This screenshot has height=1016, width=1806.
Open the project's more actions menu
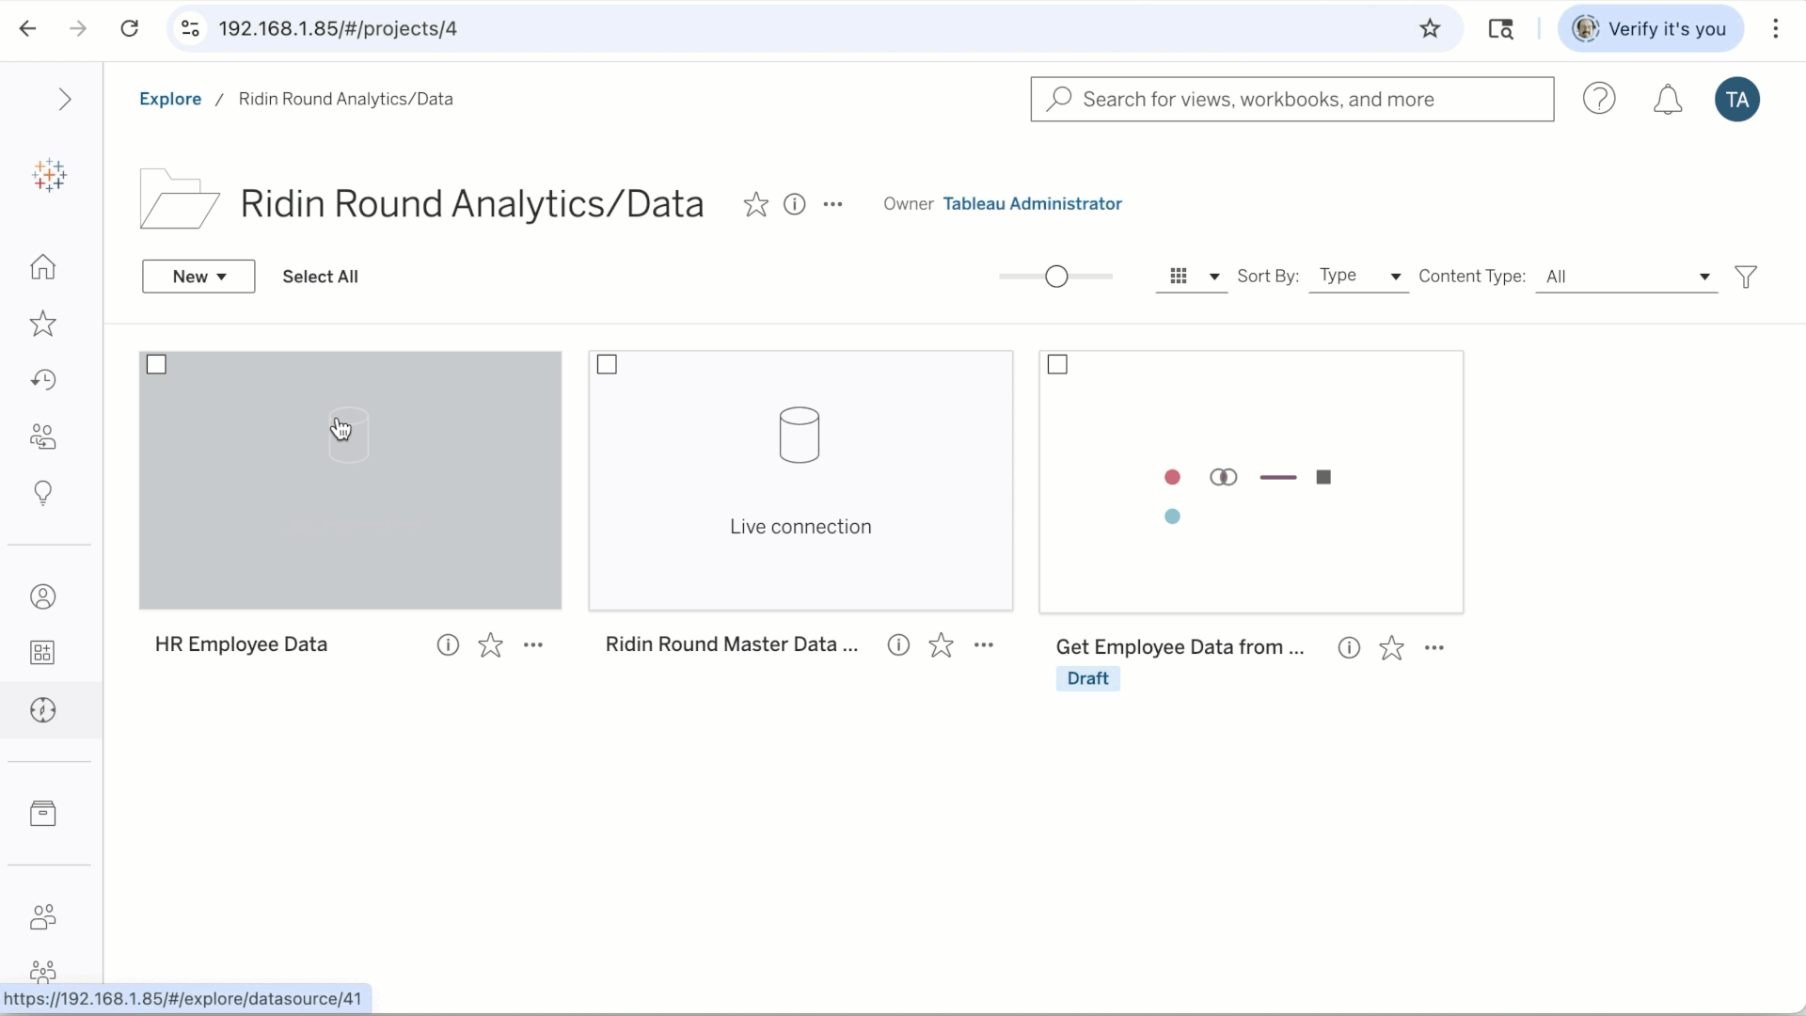click(x=832, y=204)
